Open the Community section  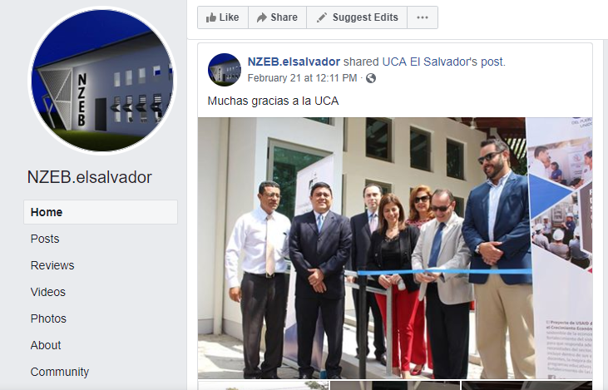60,372
